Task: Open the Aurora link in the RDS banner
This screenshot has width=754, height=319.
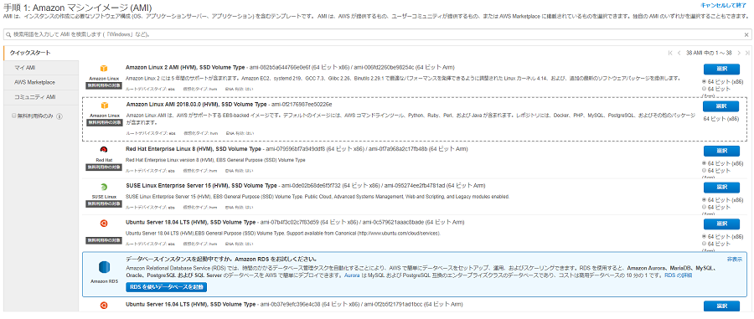Action: tap(352, 275)
